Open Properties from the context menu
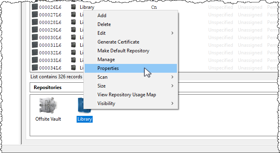This screenshot has width=280, height=153. (x=131, y=68)
